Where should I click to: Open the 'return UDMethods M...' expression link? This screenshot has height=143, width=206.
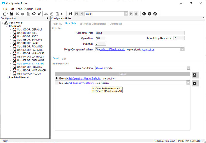pyautogui.click(x=113, y=49)
